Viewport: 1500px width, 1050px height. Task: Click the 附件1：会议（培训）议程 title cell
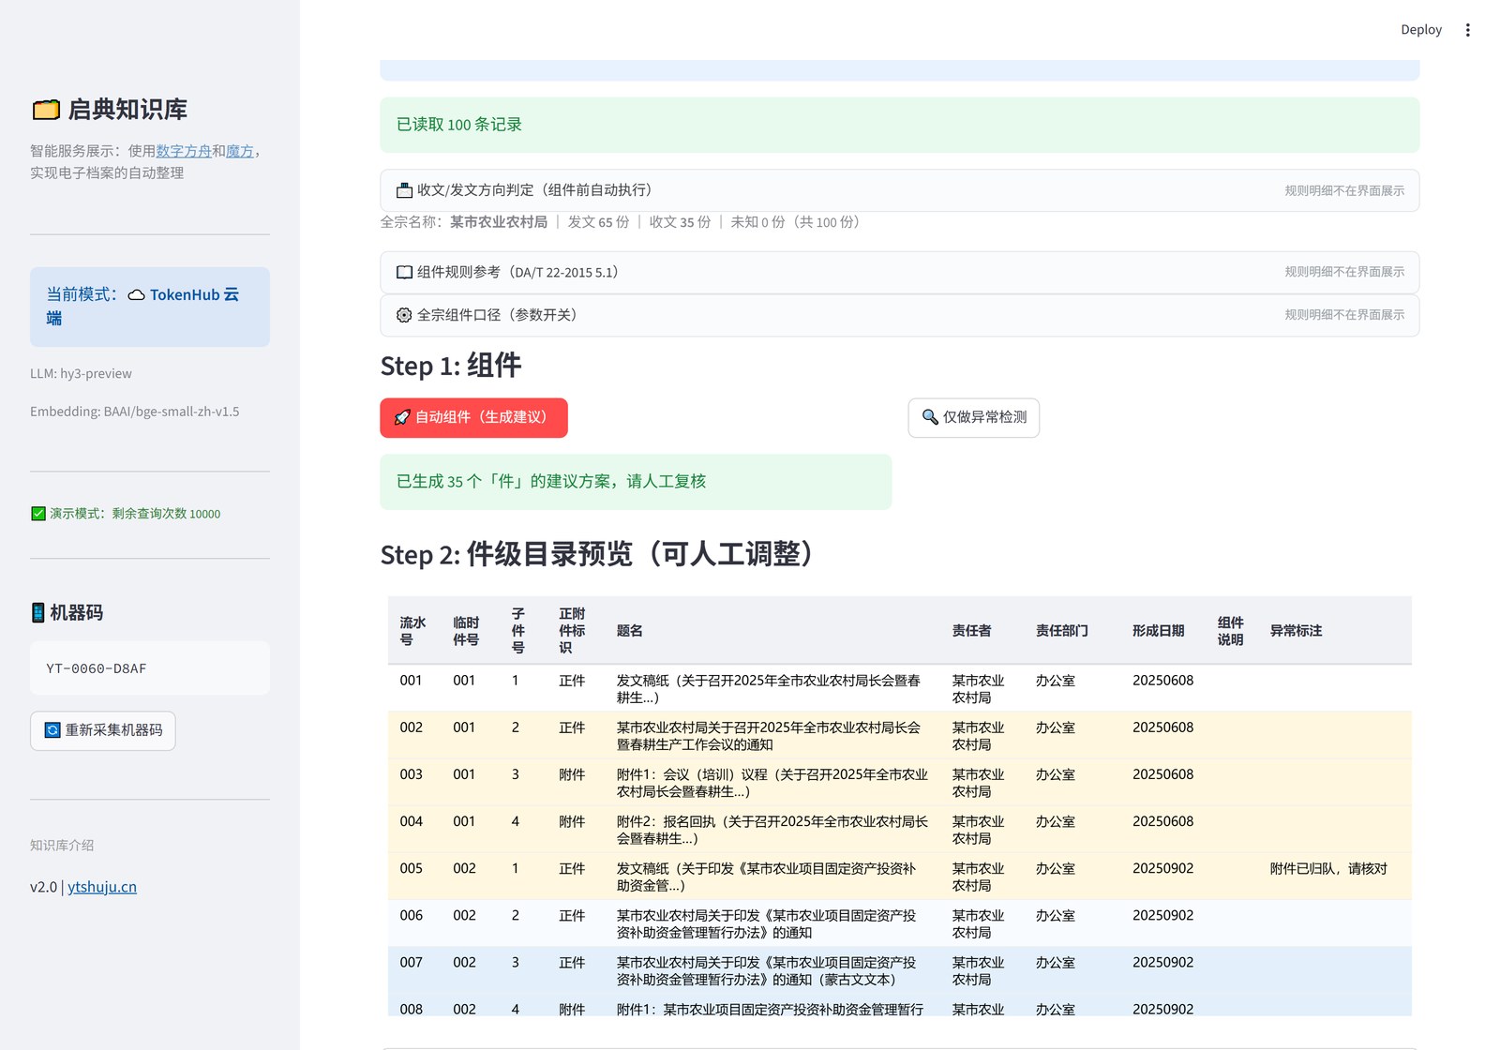773,783
